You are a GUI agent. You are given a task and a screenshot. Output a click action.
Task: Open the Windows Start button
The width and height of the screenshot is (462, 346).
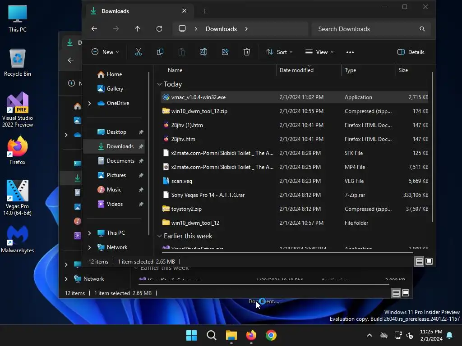[x=191, y=335]
